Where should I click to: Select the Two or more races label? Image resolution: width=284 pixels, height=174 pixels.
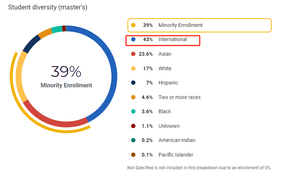pos(179,97)
